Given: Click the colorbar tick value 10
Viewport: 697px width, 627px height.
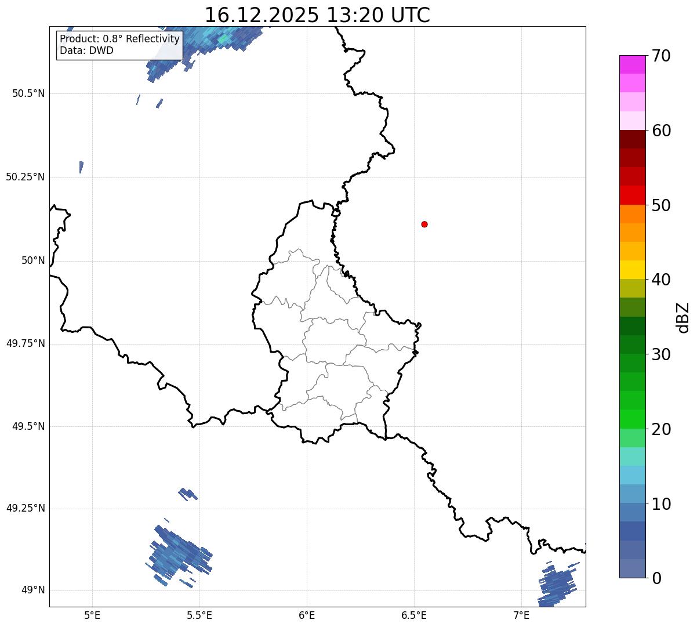Looking at the screenshot, I should [x=661, y=503].
